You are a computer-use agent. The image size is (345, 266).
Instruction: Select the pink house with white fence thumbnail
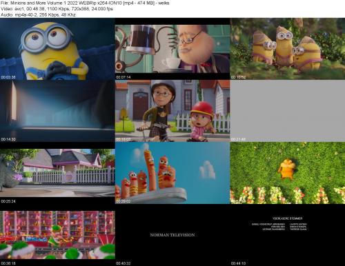click(57, 173)
